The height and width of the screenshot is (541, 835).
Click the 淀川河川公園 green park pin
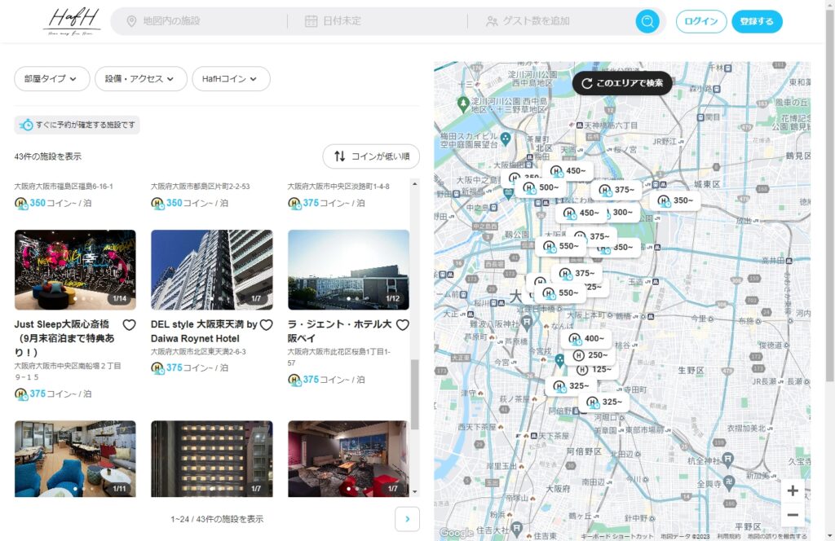[x=463, y=103]
